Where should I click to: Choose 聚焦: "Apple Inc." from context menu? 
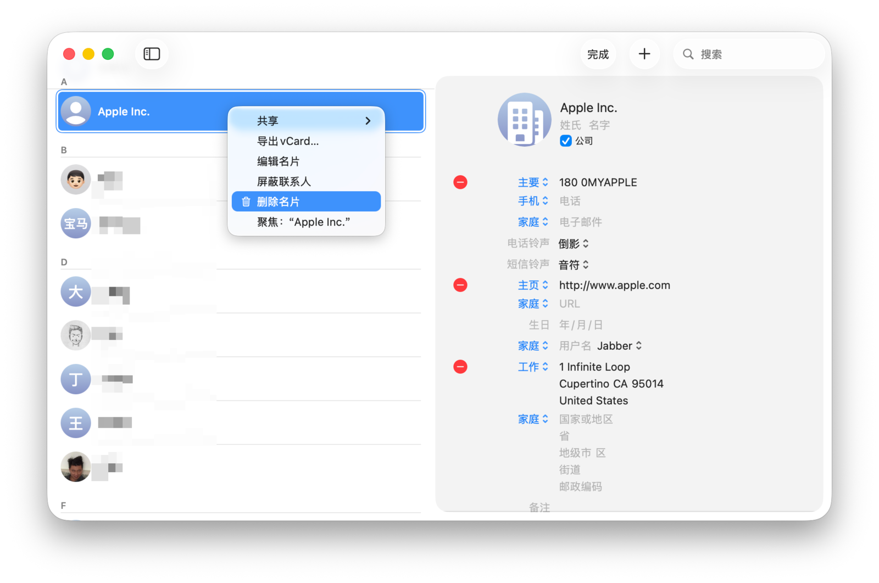(306, 222)
